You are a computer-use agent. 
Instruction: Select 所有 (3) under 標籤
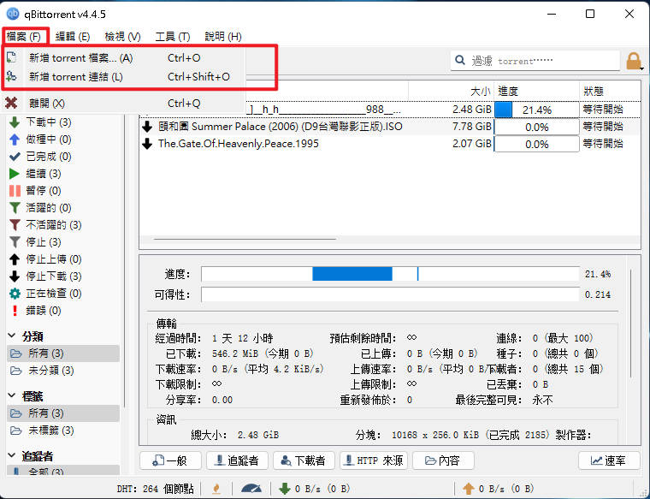pyautogui.click(x=63, y=413)
